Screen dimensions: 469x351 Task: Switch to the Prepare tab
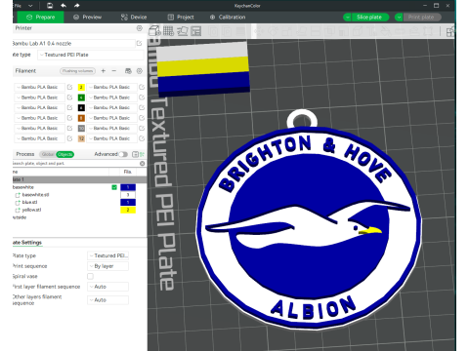[40, 18]
